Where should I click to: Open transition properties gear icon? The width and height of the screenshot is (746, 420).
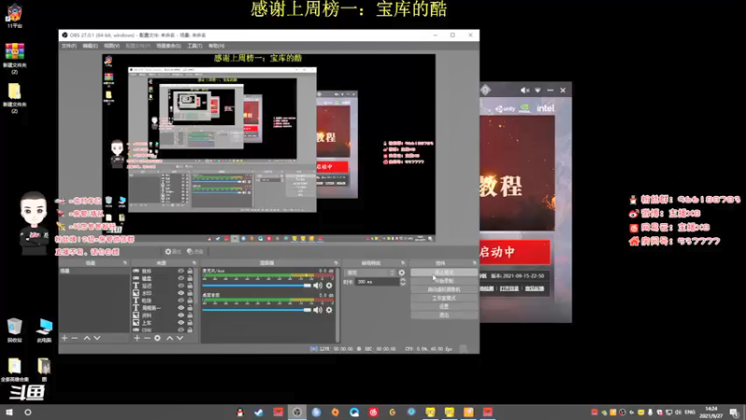[402, 273]
